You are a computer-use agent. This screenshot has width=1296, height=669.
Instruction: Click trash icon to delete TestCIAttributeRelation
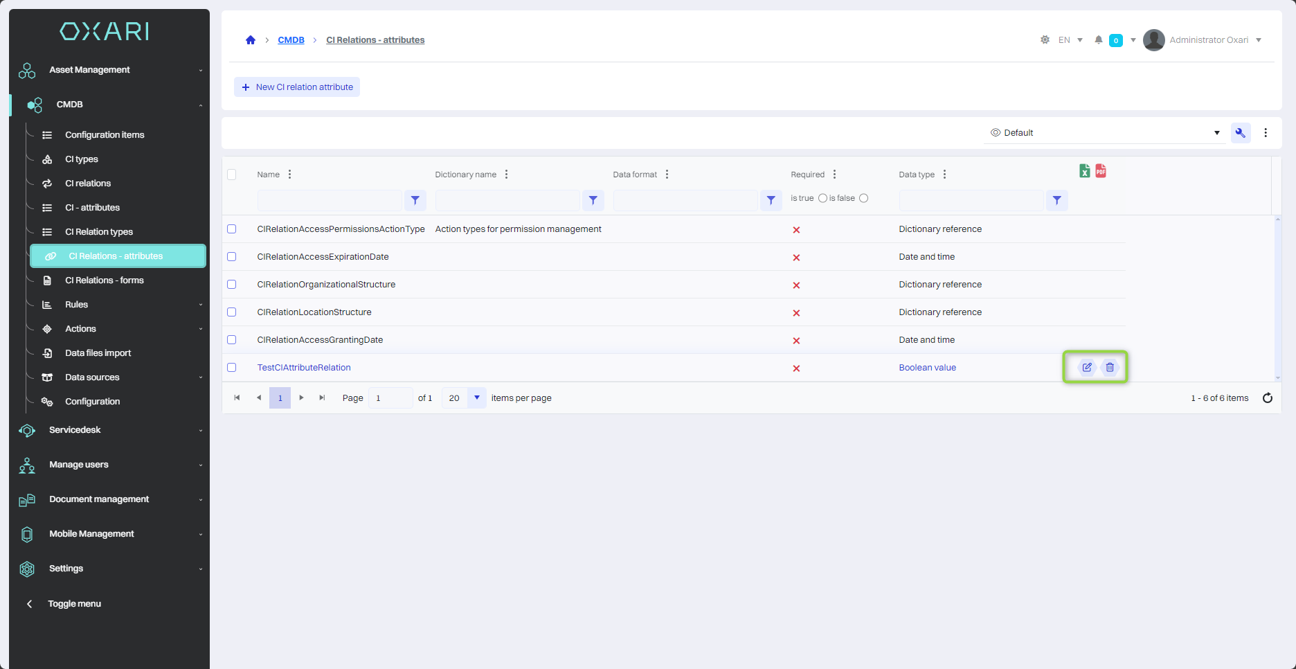[x=1110, y=368]
